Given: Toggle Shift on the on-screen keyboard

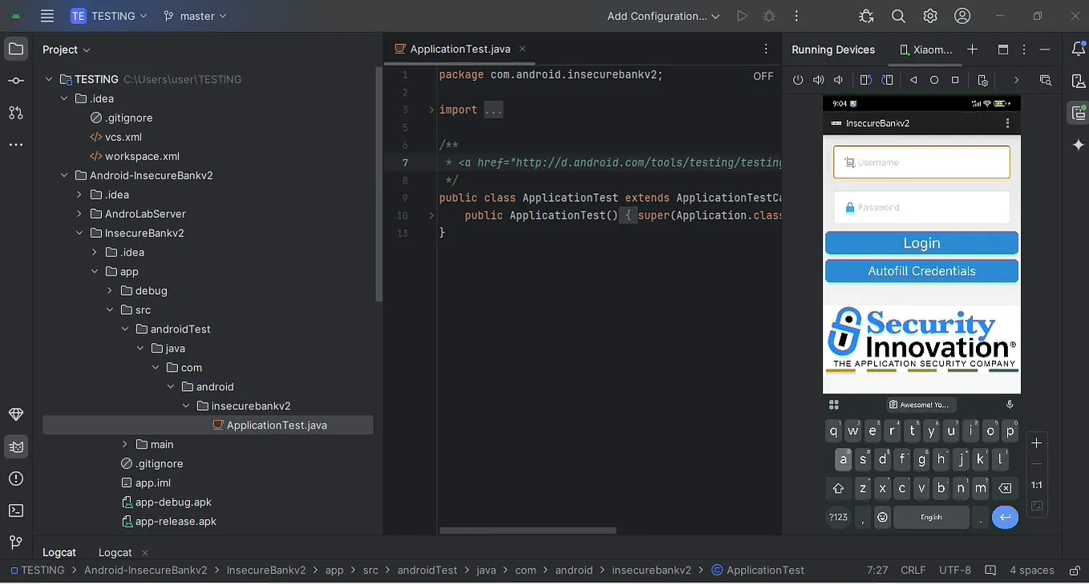Looking at the screenshot, I should 838,488.
